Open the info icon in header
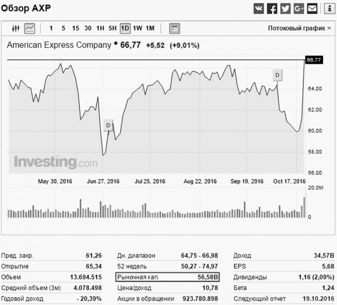The width and height of the screenshot is (337, 305). click(329, 8)
